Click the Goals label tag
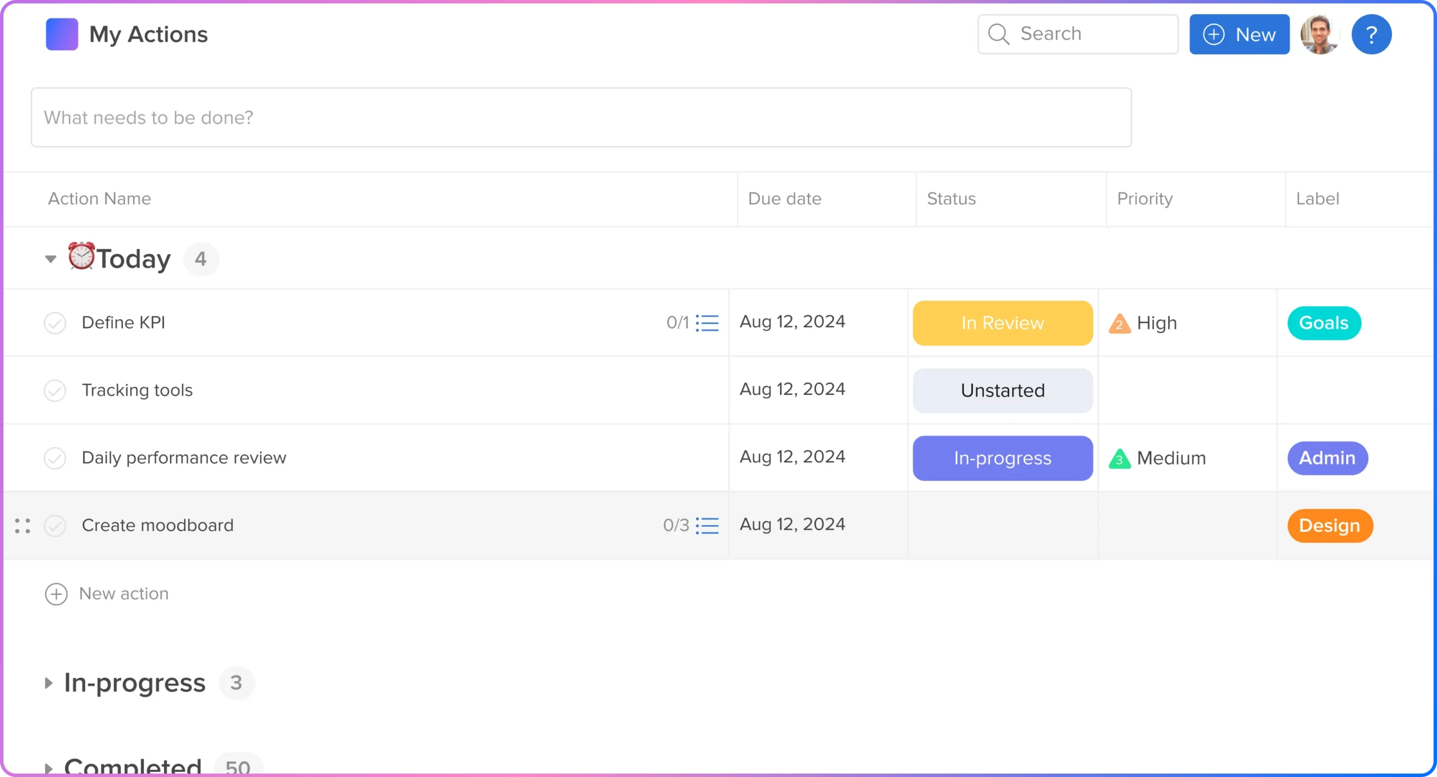This screenshot has width=1437, height=777. (x=1324, y=323)
